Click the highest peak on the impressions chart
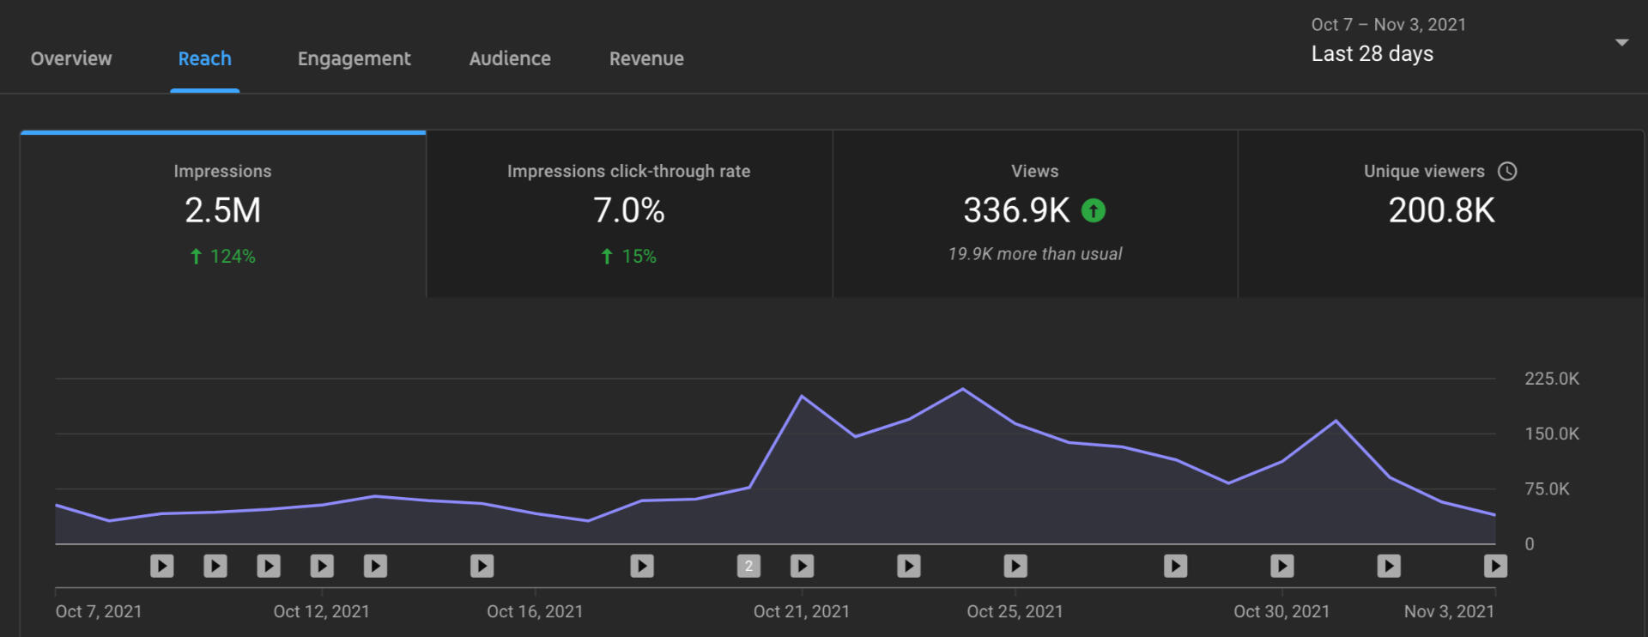 (962, 390)
